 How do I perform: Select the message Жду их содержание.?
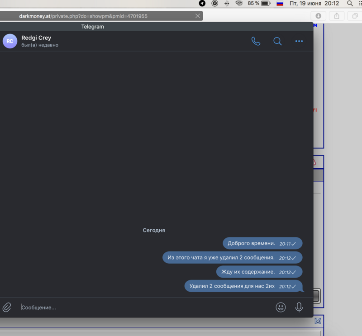point(259,272)
